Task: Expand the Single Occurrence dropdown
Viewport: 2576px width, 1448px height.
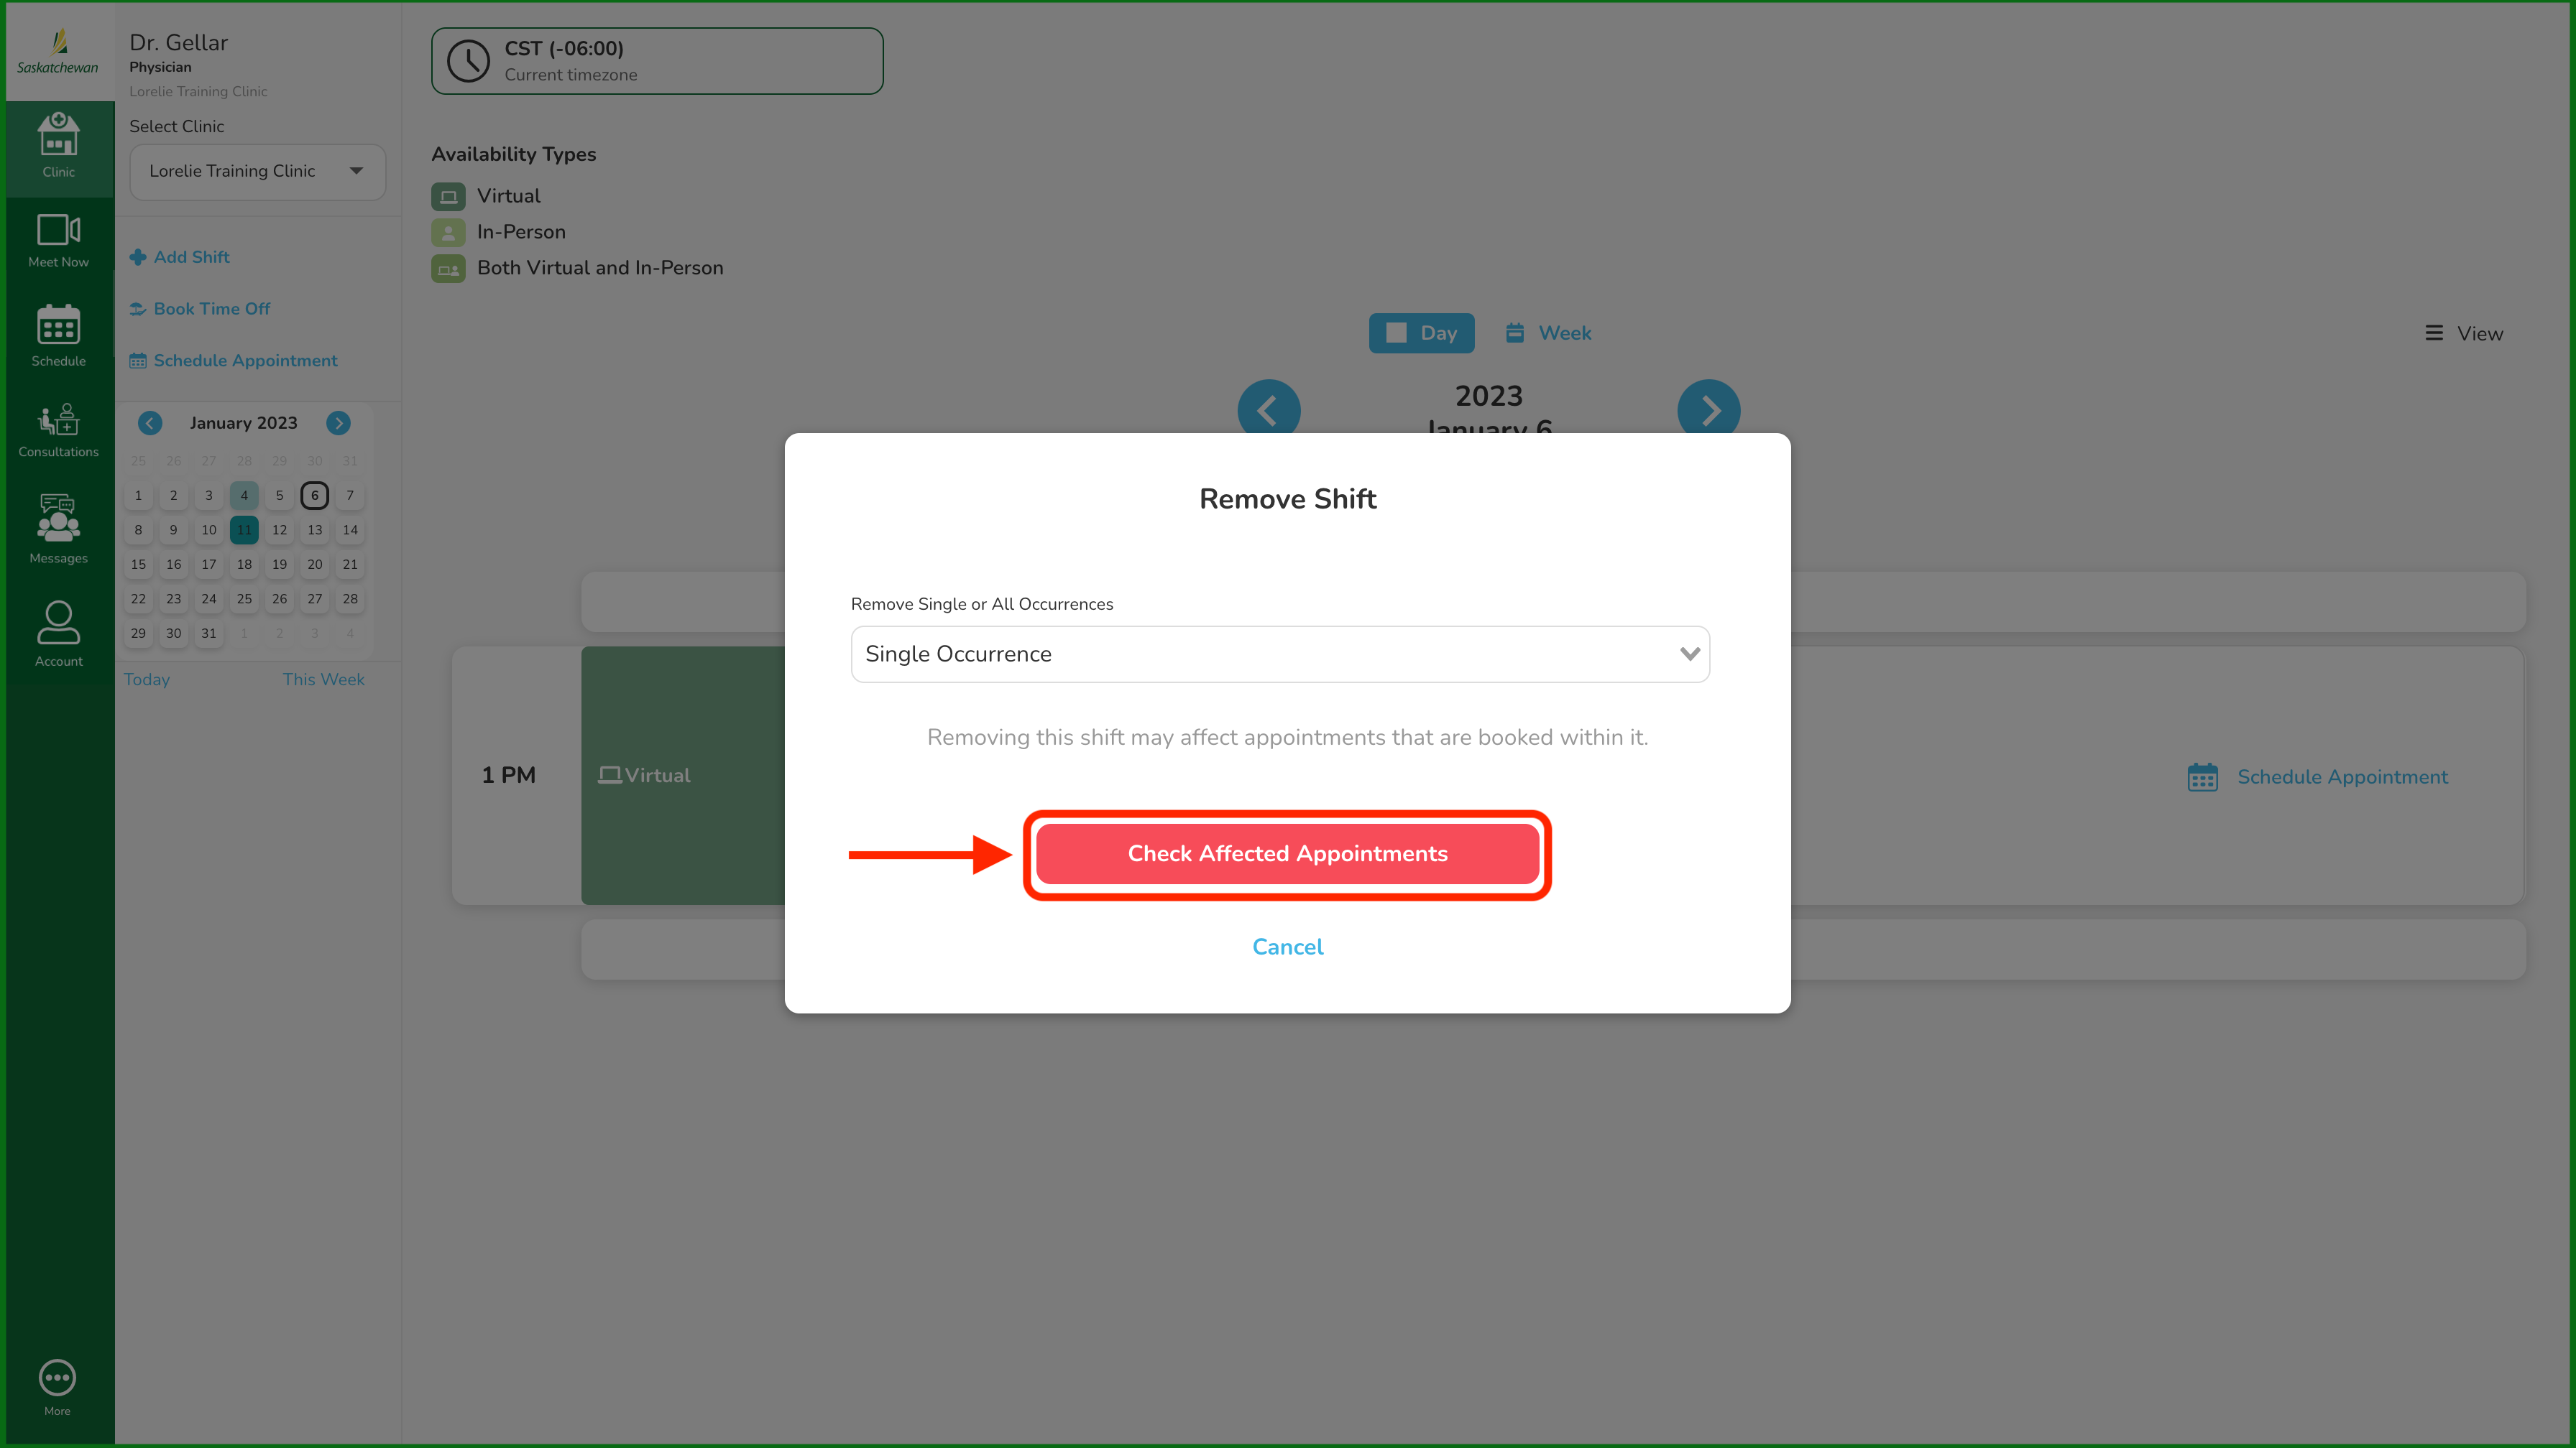Action: [1280, 654]
